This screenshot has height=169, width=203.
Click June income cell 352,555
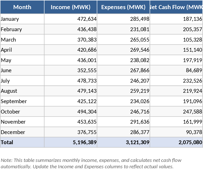click(x=87, y=70)
